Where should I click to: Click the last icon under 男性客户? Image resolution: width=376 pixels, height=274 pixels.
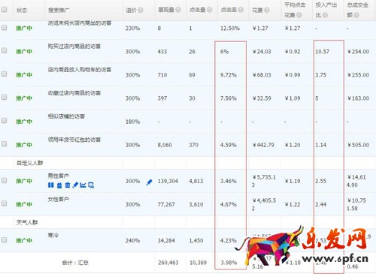coord(91,185)
